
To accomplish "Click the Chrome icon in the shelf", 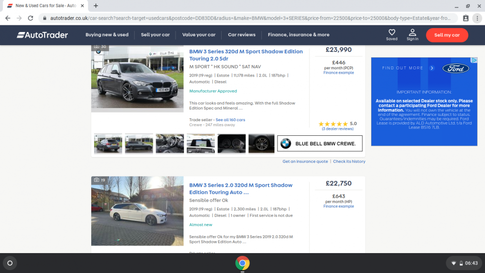I will point(242,263).
